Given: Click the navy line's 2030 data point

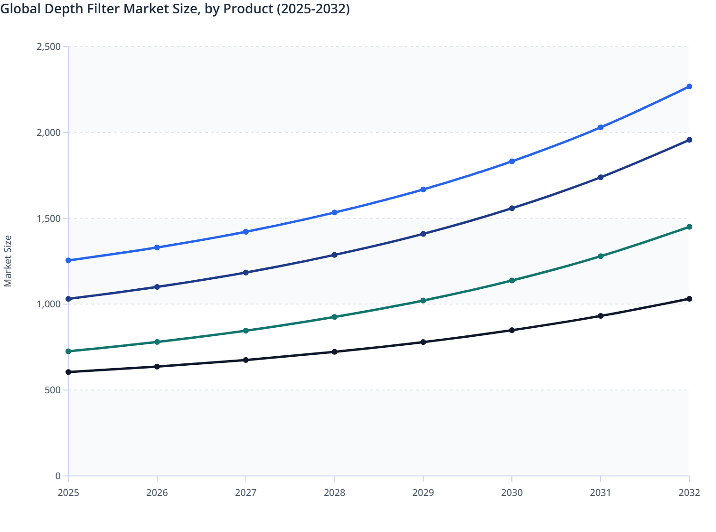Looking at the screenshot, I should [x=512, y=208].
